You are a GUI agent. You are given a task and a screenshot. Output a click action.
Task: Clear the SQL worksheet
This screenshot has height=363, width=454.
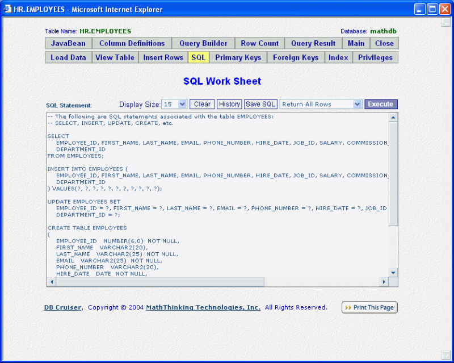pos(201,104)
